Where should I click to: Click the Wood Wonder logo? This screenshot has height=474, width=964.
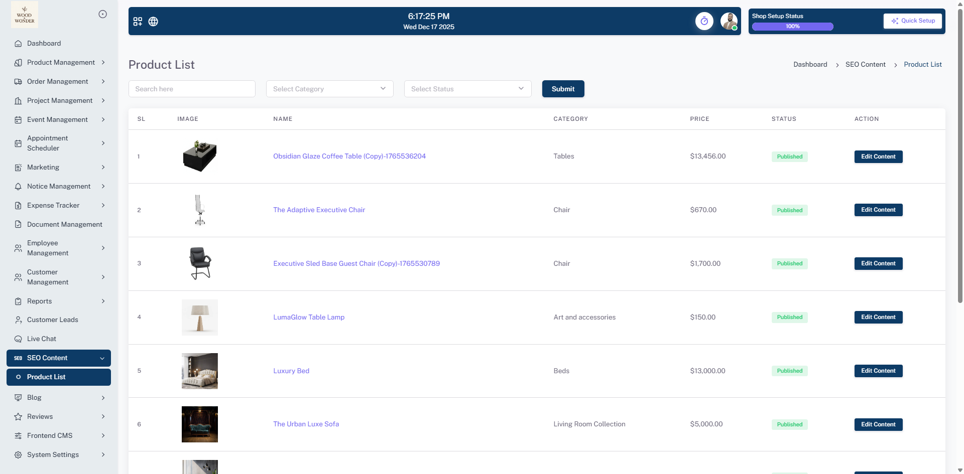point(25,15)
